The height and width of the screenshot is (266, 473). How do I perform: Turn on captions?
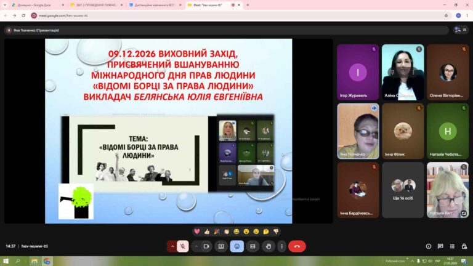(x=253, y=246)
